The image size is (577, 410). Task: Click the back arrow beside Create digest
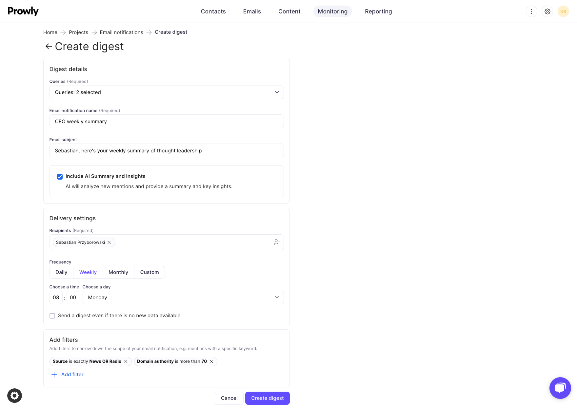tap(49, 47)
